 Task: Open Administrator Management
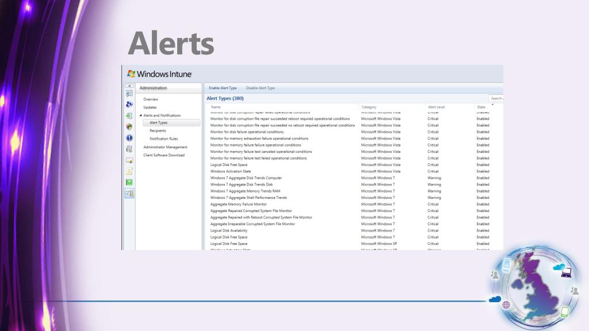[x=165, y=147]
